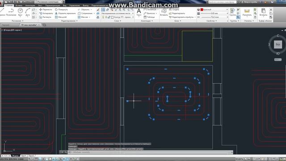Click the Copy (Копировать) command
The image size is (286, 161).
[x=46, y=13]
